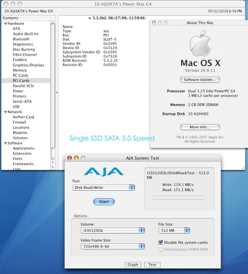Select Extensions item
248x274 pixels.
point(22,154)
